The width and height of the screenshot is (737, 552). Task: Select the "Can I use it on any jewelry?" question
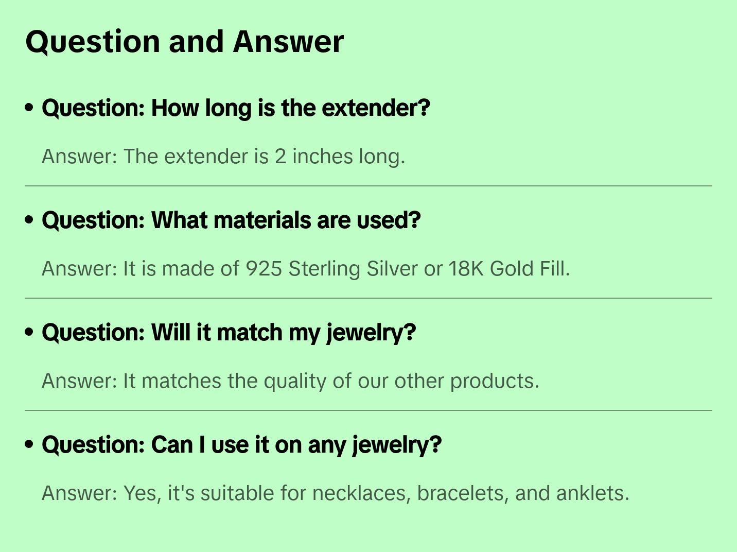click(x=241, y=445)
